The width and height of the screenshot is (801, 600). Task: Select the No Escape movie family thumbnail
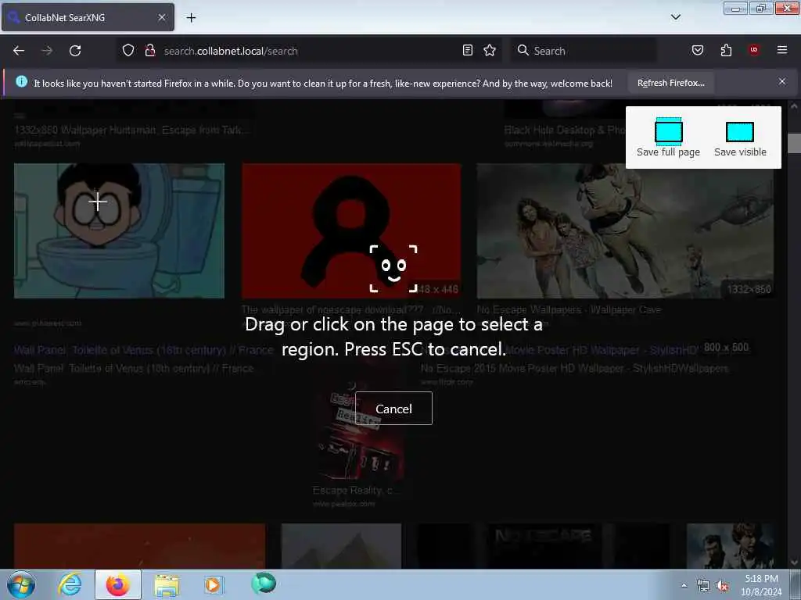pos(625,230)
